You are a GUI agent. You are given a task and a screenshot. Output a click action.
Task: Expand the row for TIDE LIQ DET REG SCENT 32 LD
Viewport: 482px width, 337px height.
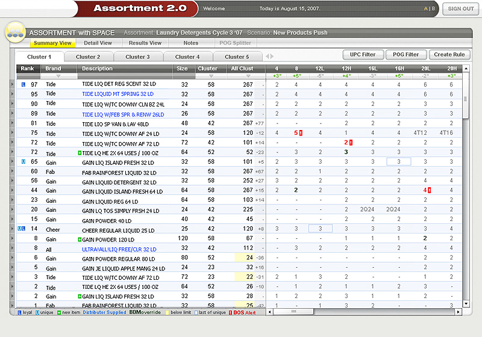tap(12, 84)
